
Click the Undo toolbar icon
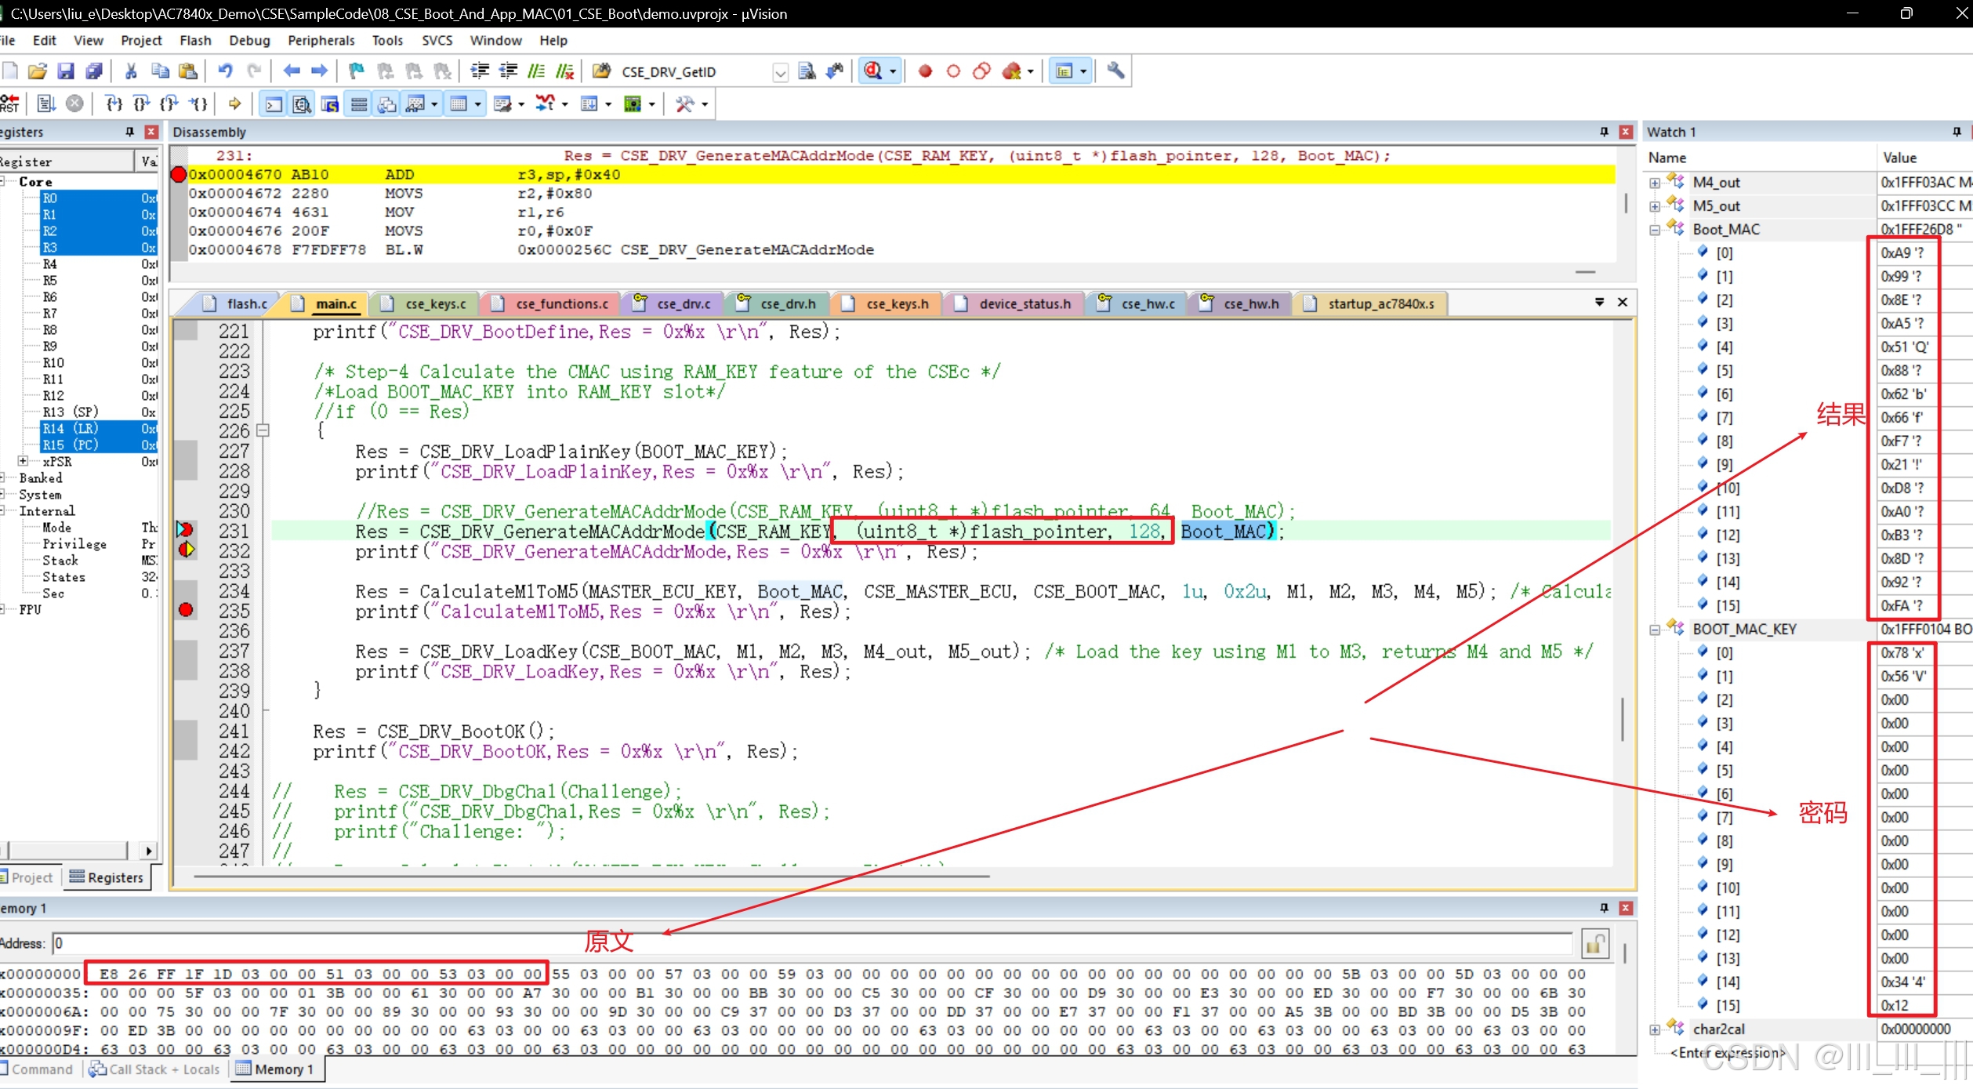[x=225, y=71]
